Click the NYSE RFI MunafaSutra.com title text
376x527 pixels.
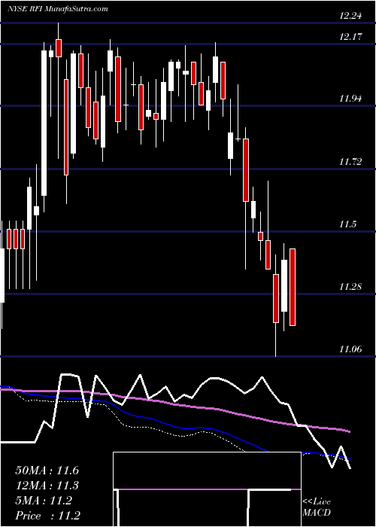[58, 8]
